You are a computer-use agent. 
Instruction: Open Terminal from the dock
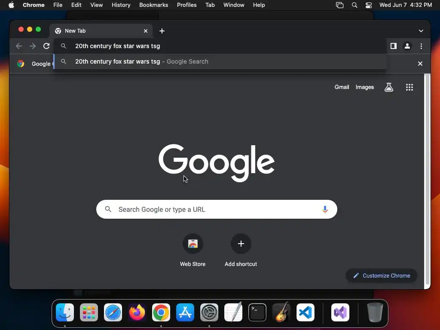(257, 312)
